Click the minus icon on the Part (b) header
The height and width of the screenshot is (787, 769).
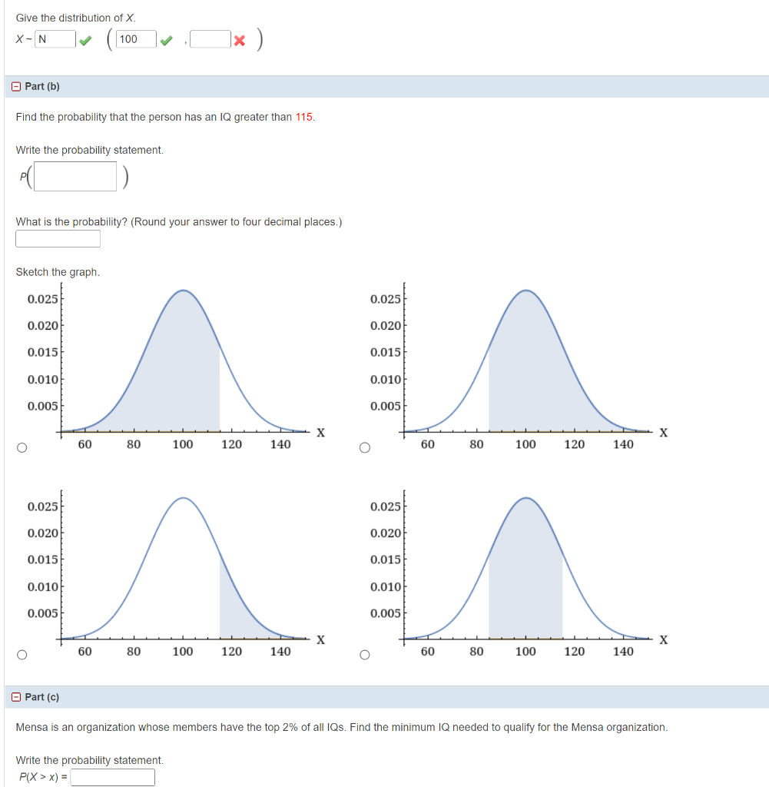point(16,85)
